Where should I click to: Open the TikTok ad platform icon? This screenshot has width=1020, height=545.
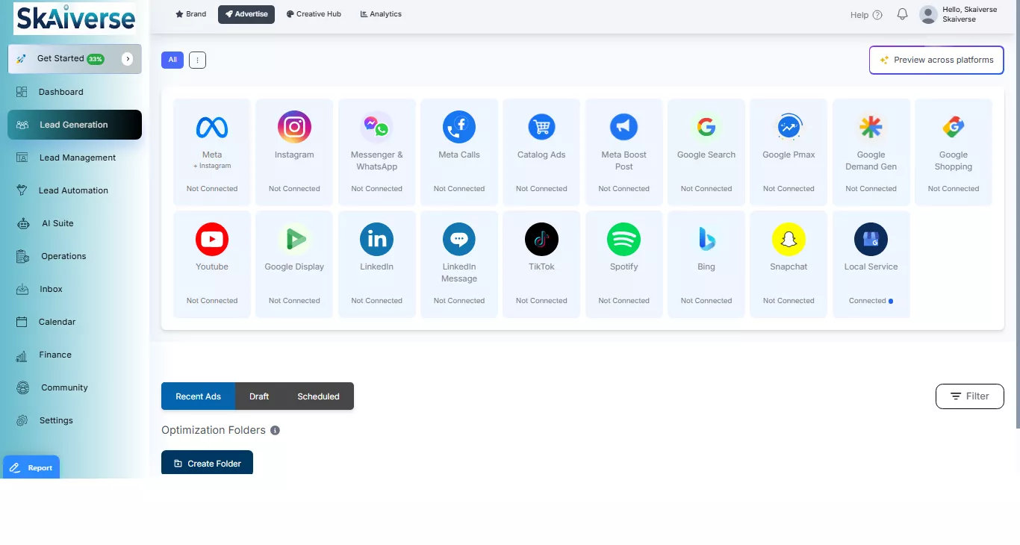tap(541, 240)
